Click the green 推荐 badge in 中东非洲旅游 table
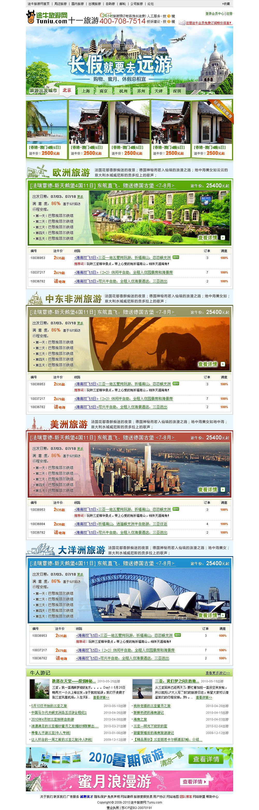The height and width of the screenshot is (810, 259). pos(176,383)
